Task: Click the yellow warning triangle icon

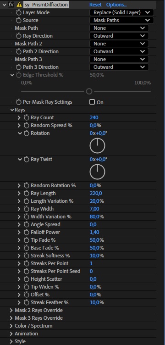Action: coord(19,5)
